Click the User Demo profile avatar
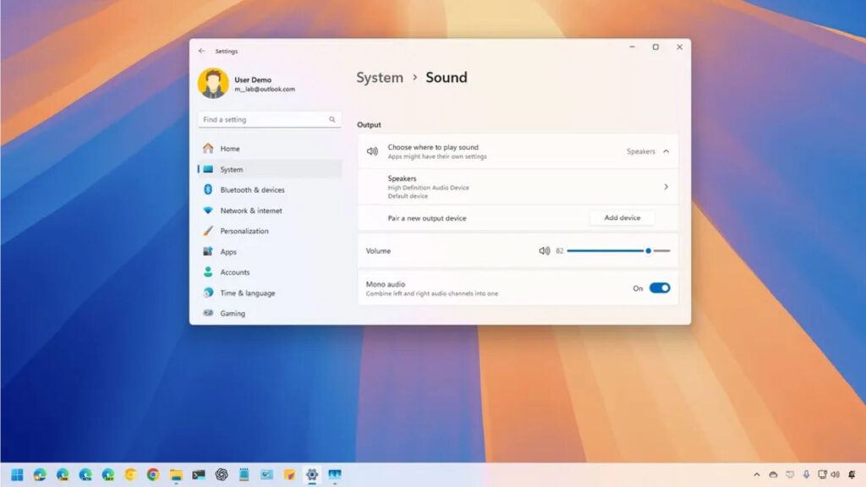This screenshot has height=487, width=866. [212, 84]
